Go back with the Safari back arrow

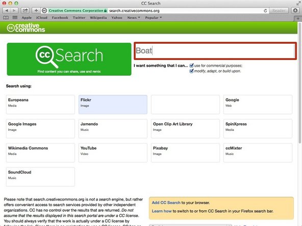7,11
